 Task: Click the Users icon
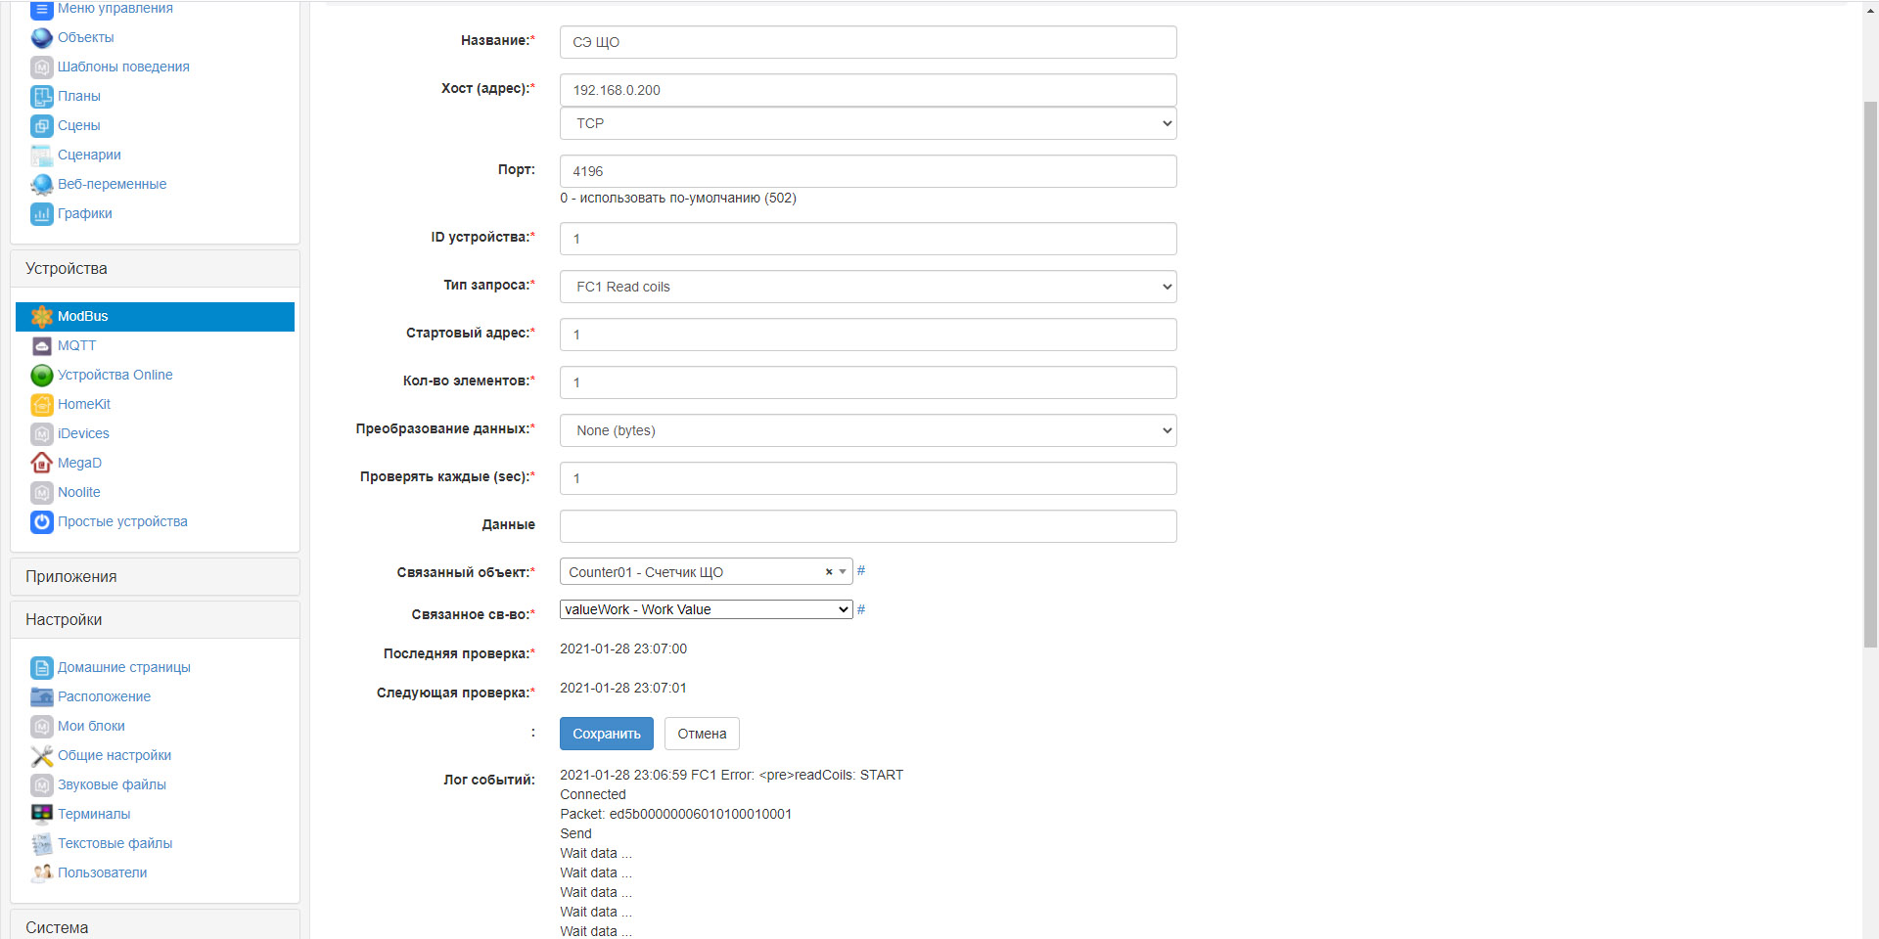coord(41,872)
